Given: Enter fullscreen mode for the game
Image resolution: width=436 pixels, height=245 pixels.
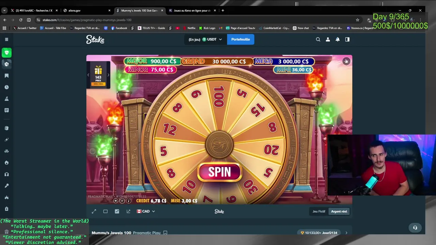Looking at the screenshot, I should [94, 211].
